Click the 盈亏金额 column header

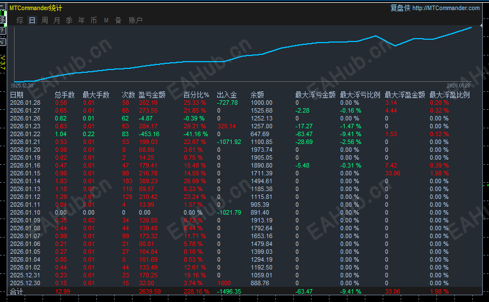[152, 95]
